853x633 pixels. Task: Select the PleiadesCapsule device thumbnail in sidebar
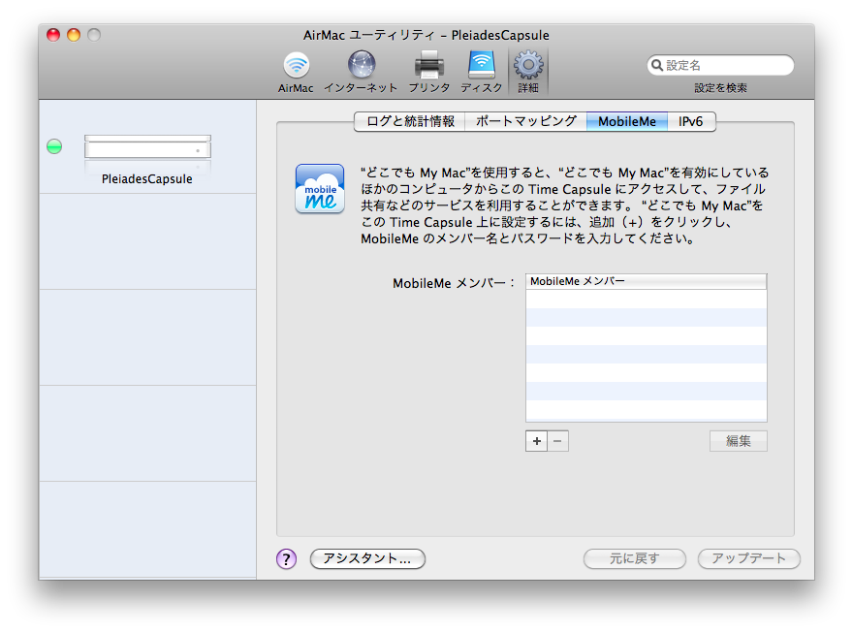point(147,147)
